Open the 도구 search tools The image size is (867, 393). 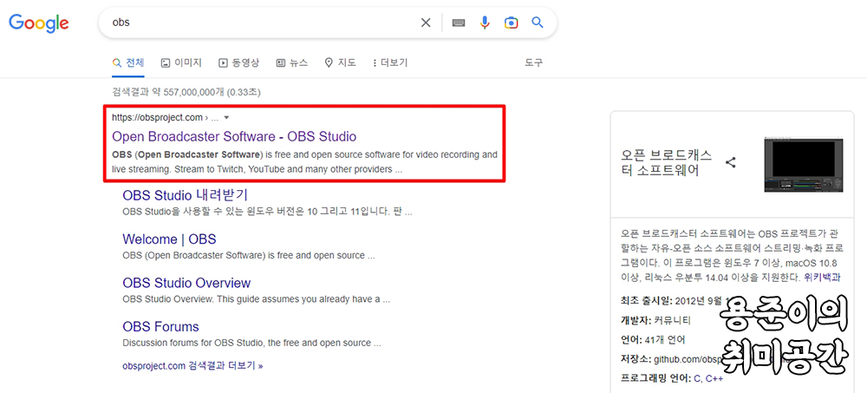[x=533, y=62]
